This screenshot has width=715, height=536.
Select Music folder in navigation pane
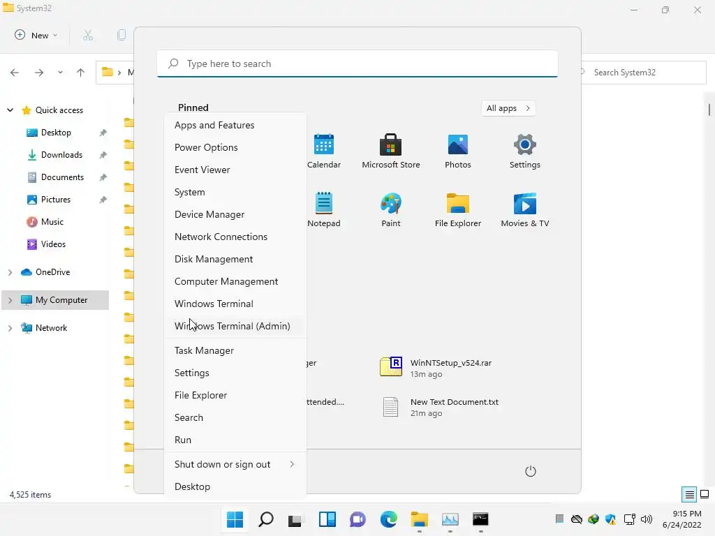[52, 222]
